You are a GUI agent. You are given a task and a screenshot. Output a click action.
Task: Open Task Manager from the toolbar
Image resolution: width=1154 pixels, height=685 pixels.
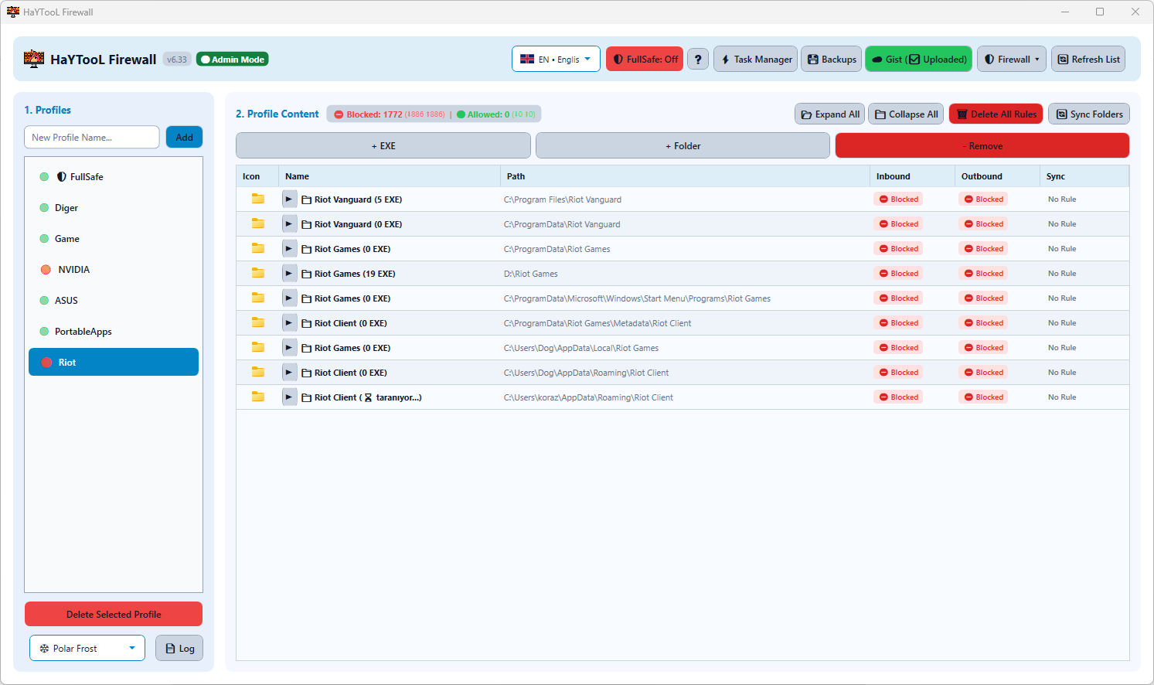point(757,60)
